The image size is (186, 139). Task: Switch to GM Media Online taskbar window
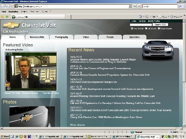pyautogui.click(x=123, y=136)
